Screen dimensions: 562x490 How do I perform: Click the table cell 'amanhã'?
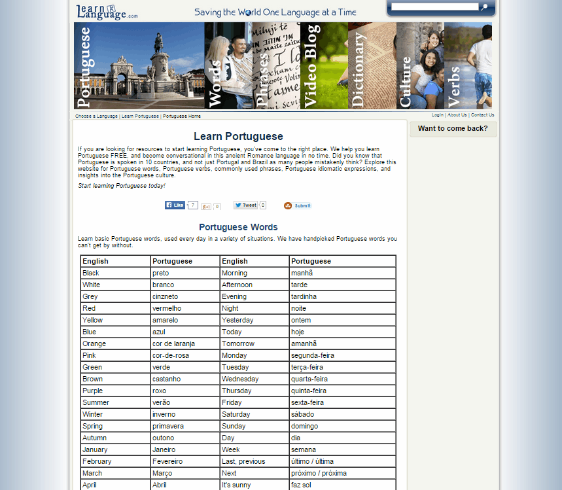pyautogui.click(x=342, y=344)
